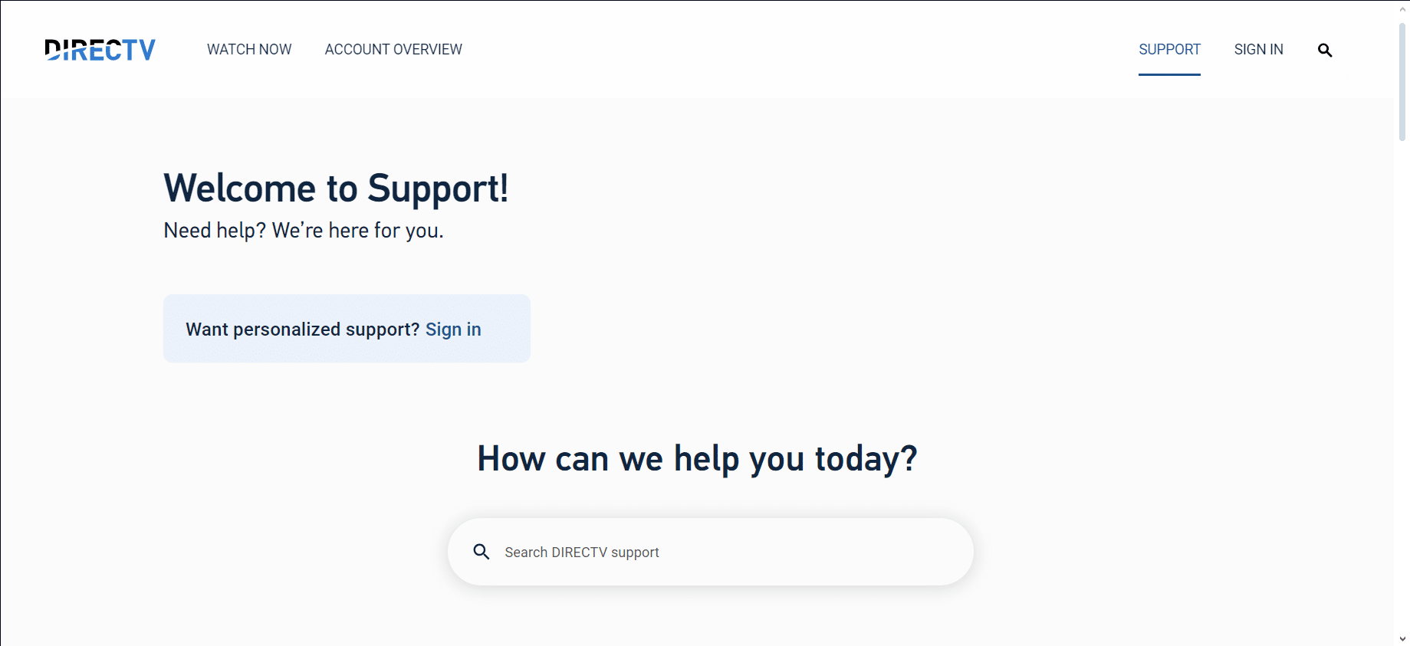Click the scrollbar down arrow
The width and height of the screenshot is (1410, 646).
coord(1402,639)
